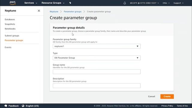Go to Subnet groups in the sidebar
Image resolution: width=192 pixels, height=108 pixels.
point(12,36)
